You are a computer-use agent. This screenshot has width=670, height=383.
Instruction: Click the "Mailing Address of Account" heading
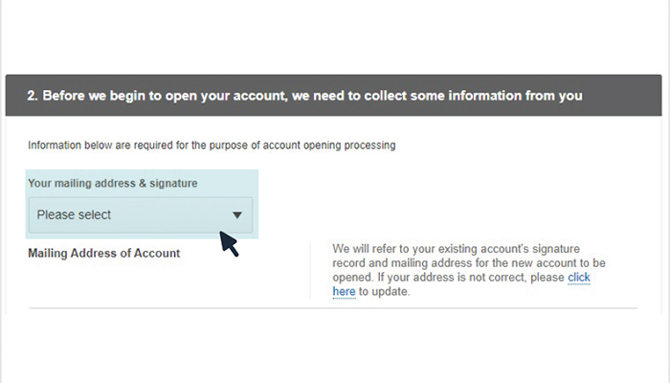click(103, 253)
